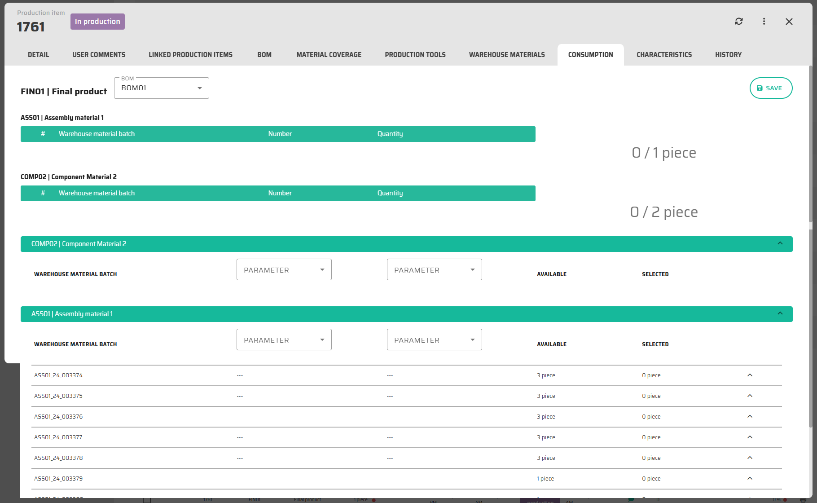
Task: Switch to the Detail tab
Action: tap(39, 55)
